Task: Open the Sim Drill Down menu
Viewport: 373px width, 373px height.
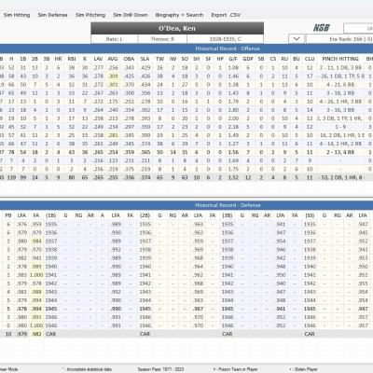Action: click(131, 15)
